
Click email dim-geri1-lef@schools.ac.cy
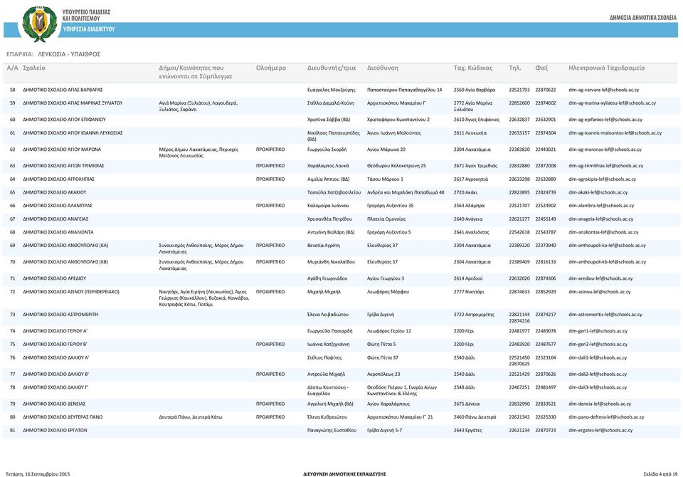pos(598,331)
